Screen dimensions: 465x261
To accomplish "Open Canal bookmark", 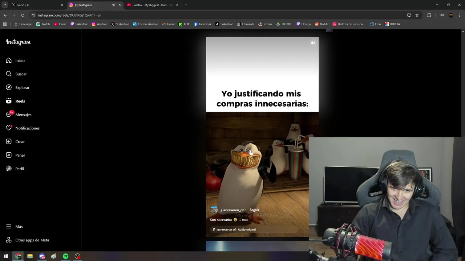I will (60, 24).
